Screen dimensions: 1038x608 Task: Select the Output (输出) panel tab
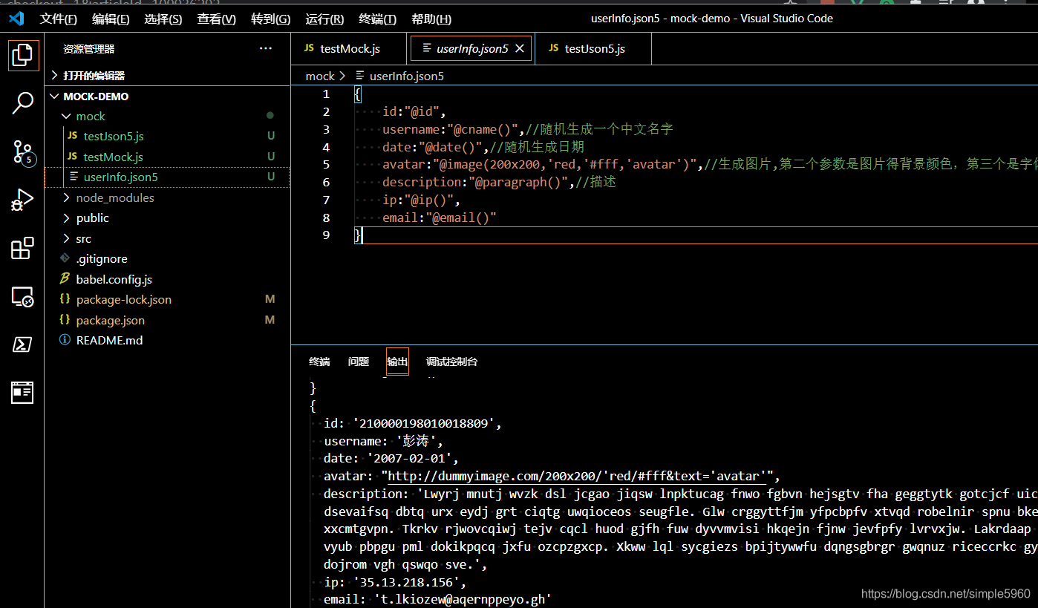click(x=397, y=362)
